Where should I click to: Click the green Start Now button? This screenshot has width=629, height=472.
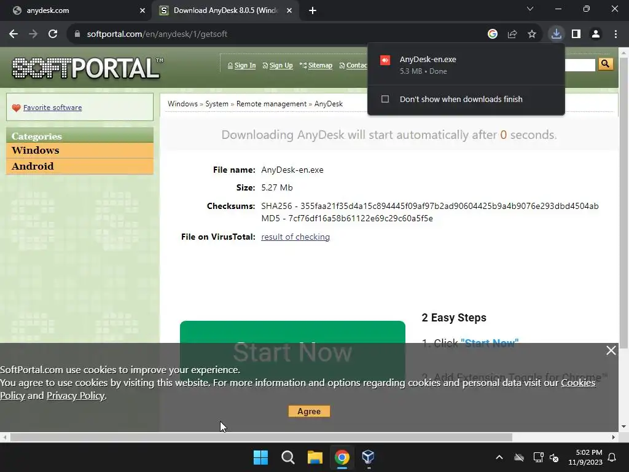(292, 352)
